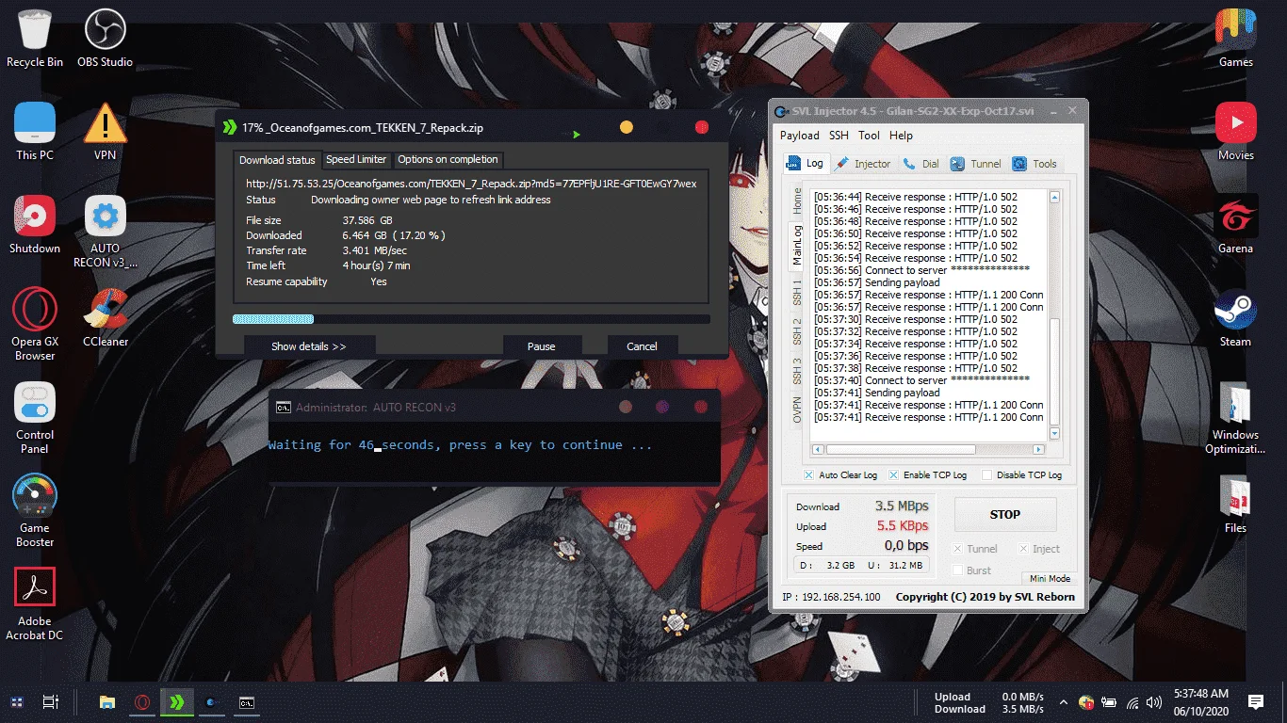Click the log scroll-left arrow

[818, 450]
